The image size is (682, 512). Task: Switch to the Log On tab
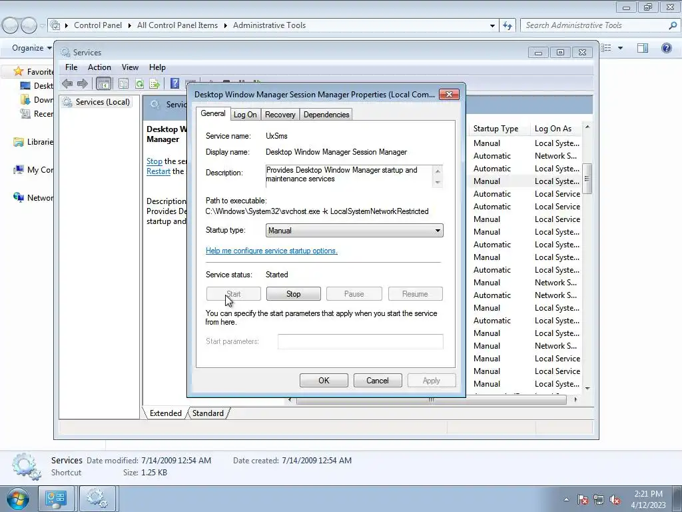point(245,115)
